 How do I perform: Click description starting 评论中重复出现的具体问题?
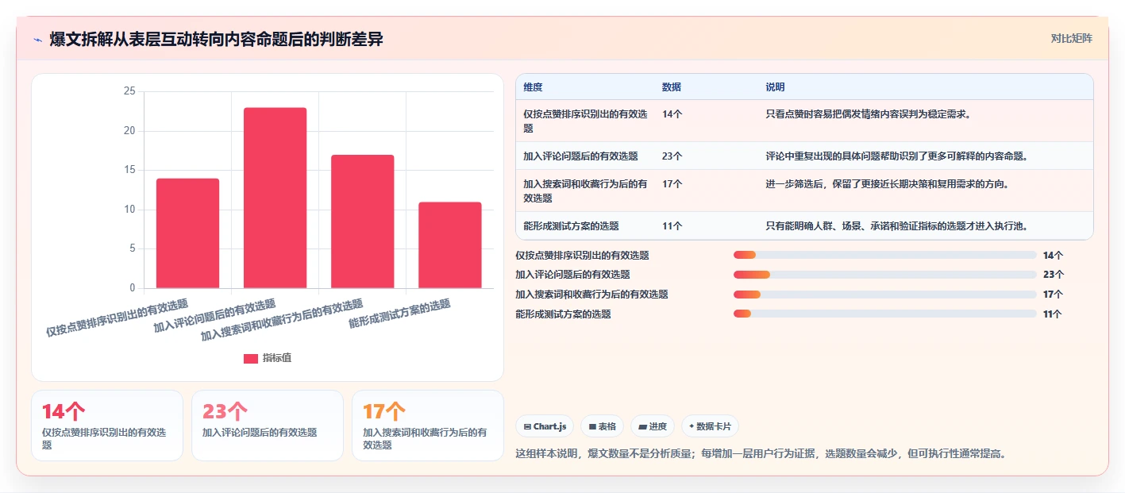click(x=897, y=156)
